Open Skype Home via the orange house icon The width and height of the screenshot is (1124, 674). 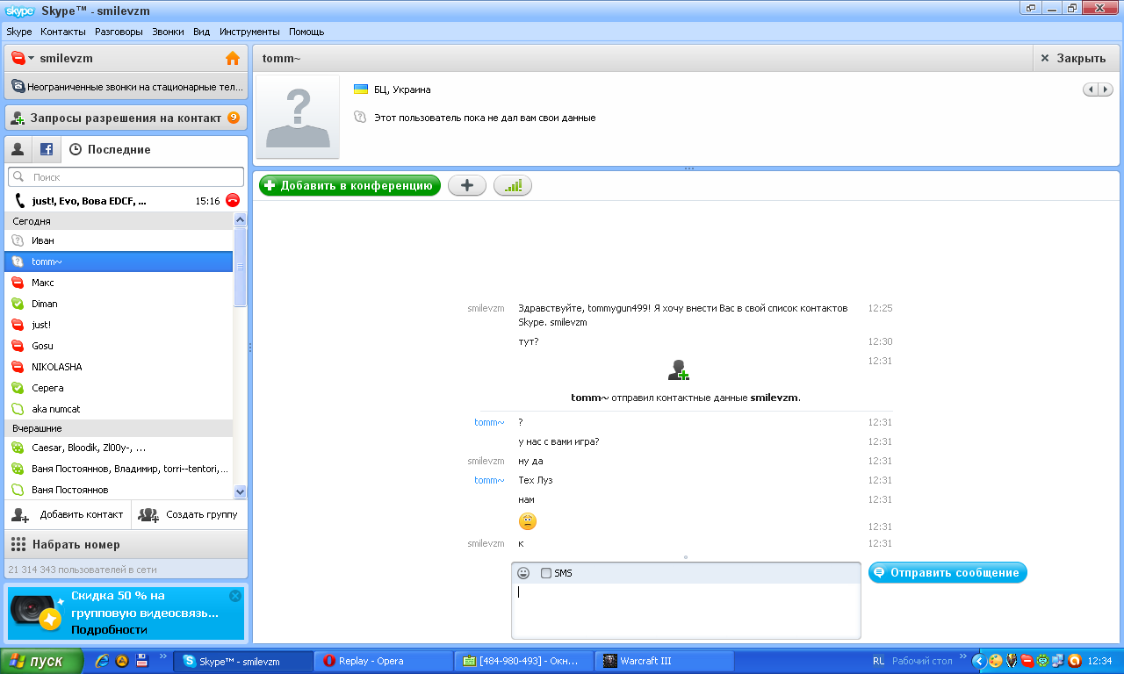(x=233, y=58)
